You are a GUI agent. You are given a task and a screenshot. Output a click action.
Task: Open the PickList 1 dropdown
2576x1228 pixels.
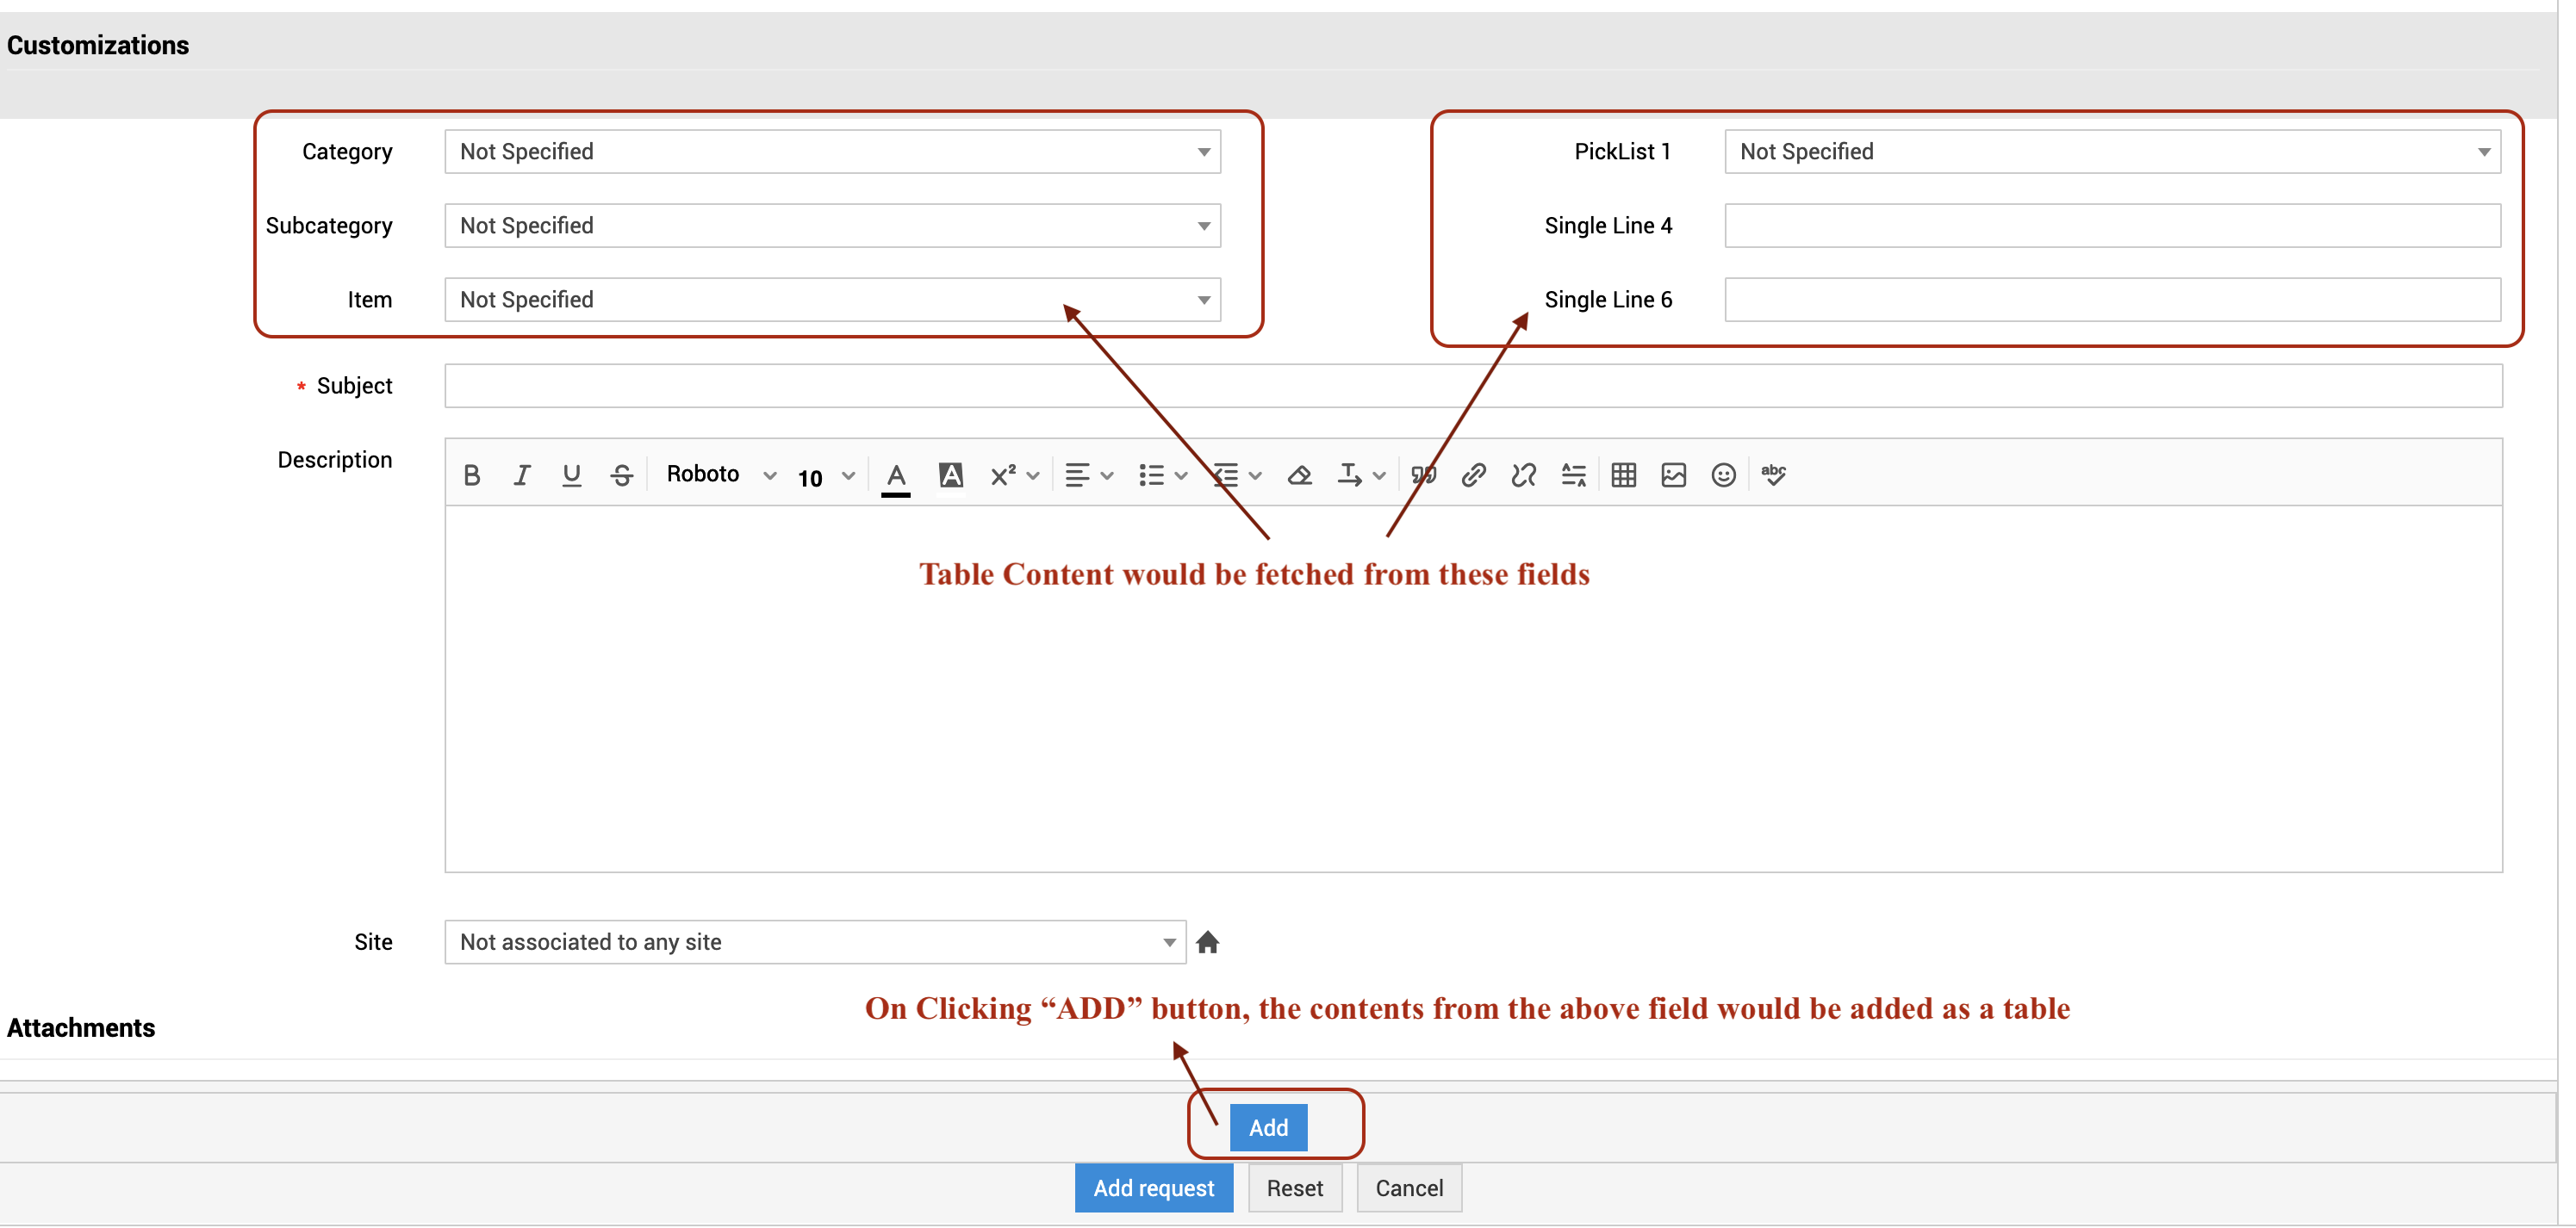pyautogui.click(x=2111, y=152)
